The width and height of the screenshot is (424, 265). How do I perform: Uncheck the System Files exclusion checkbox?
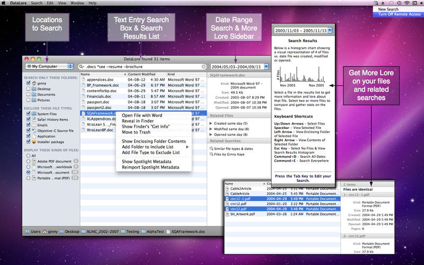click(x=29, y=114)
